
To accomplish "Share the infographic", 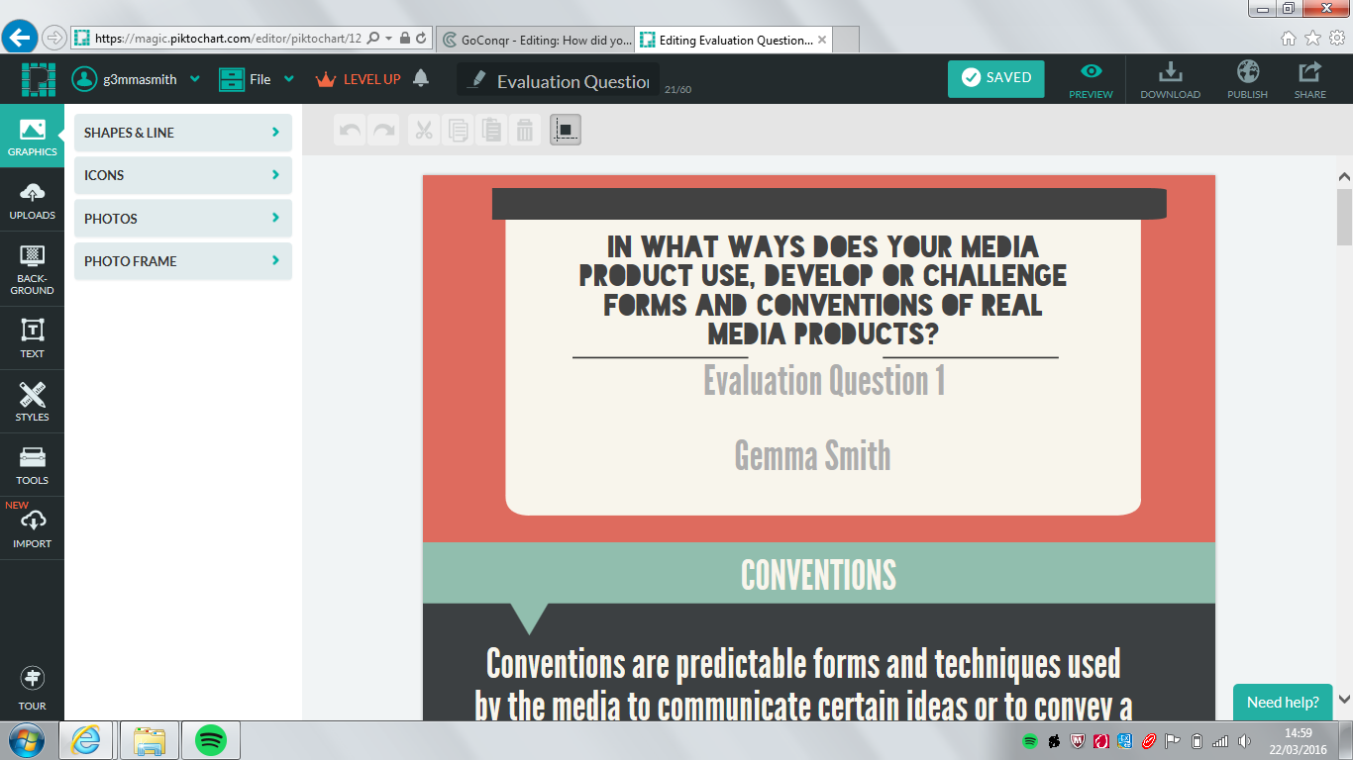I will pyautogui.click(x=1309, y=80).
